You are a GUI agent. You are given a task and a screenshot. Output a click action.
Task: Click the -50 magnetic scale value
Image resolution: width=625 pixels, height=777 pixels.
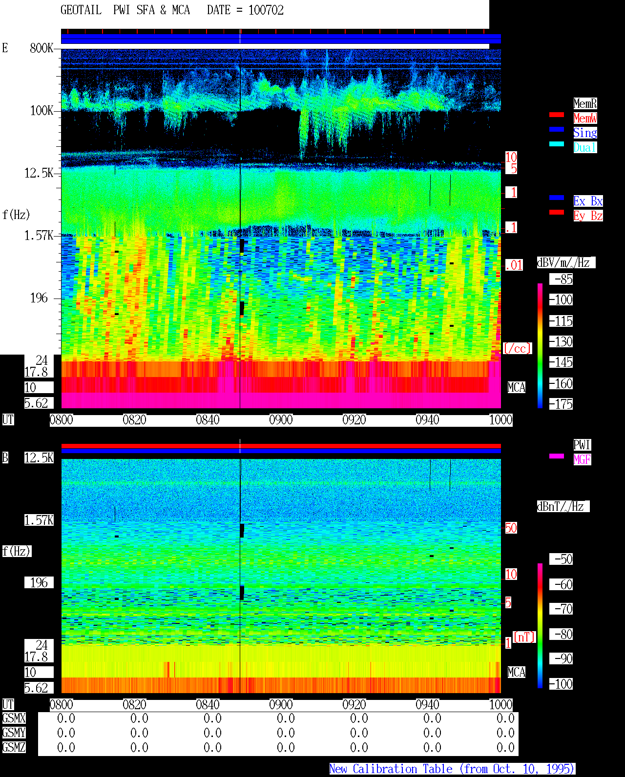[561, 559]
